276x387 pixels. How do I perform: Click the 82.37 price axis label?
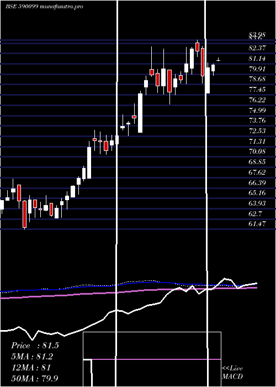[x=257, y=48]
